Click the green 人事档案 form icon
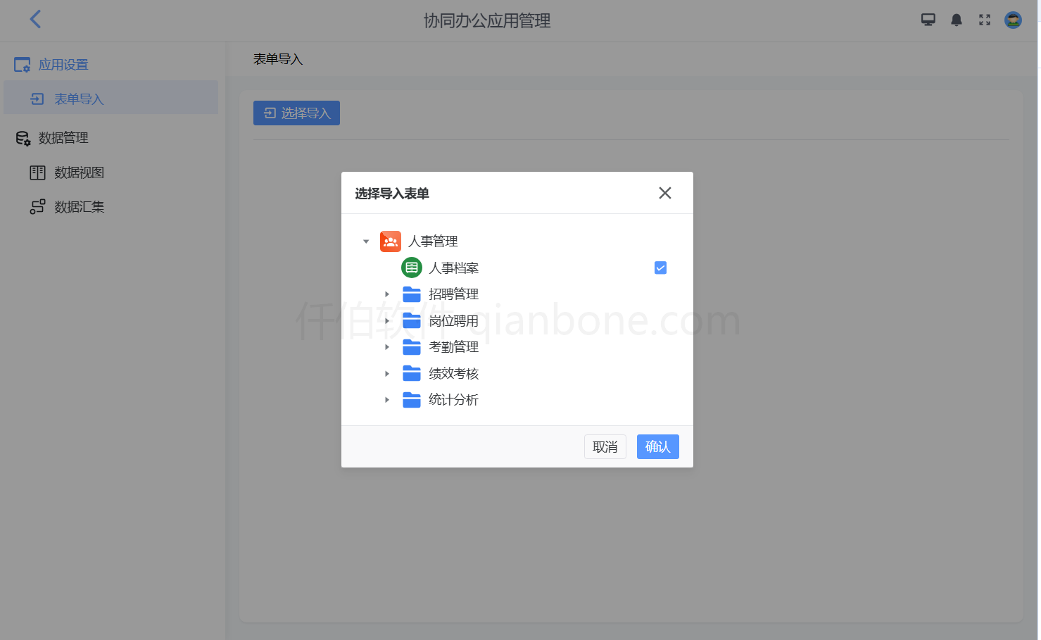 pyautogui.click(x=411, y=268)
